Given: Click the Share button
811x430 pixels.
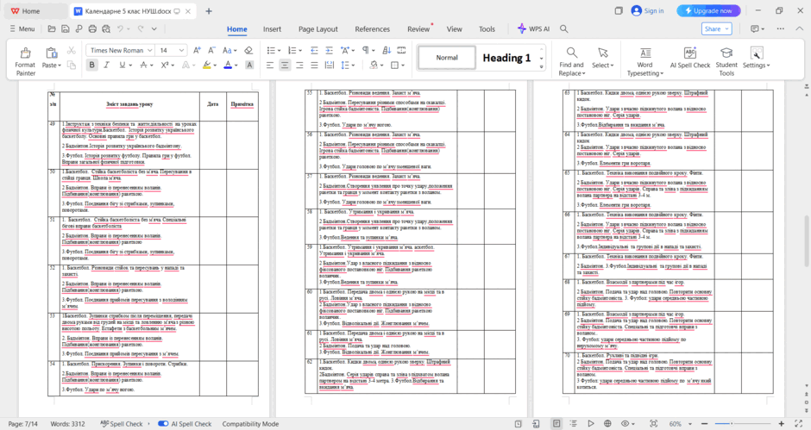Looking at the screenshot, I should (x=717, y=29).
